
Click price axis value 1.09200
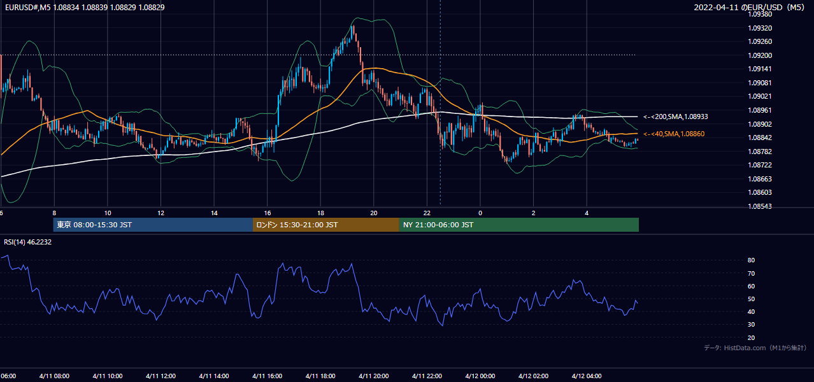tap(760, 55)
